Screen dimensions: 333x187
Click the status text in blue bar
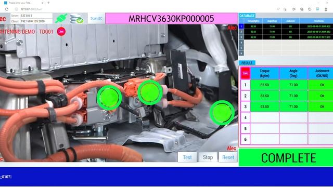pos(6,177)
